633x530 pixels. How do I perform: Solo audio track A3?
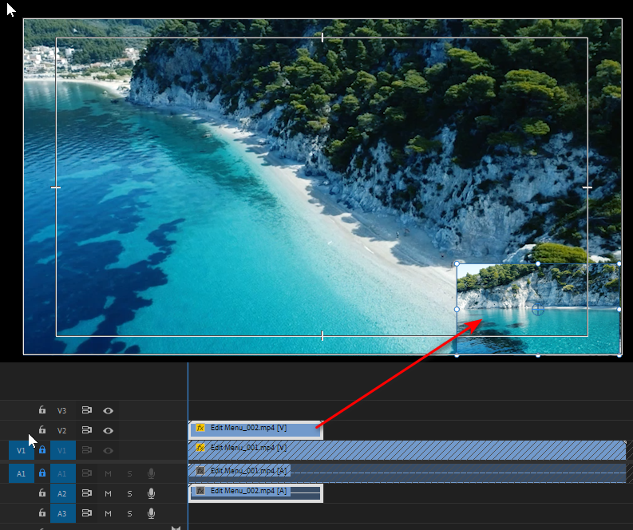point(129,513)
